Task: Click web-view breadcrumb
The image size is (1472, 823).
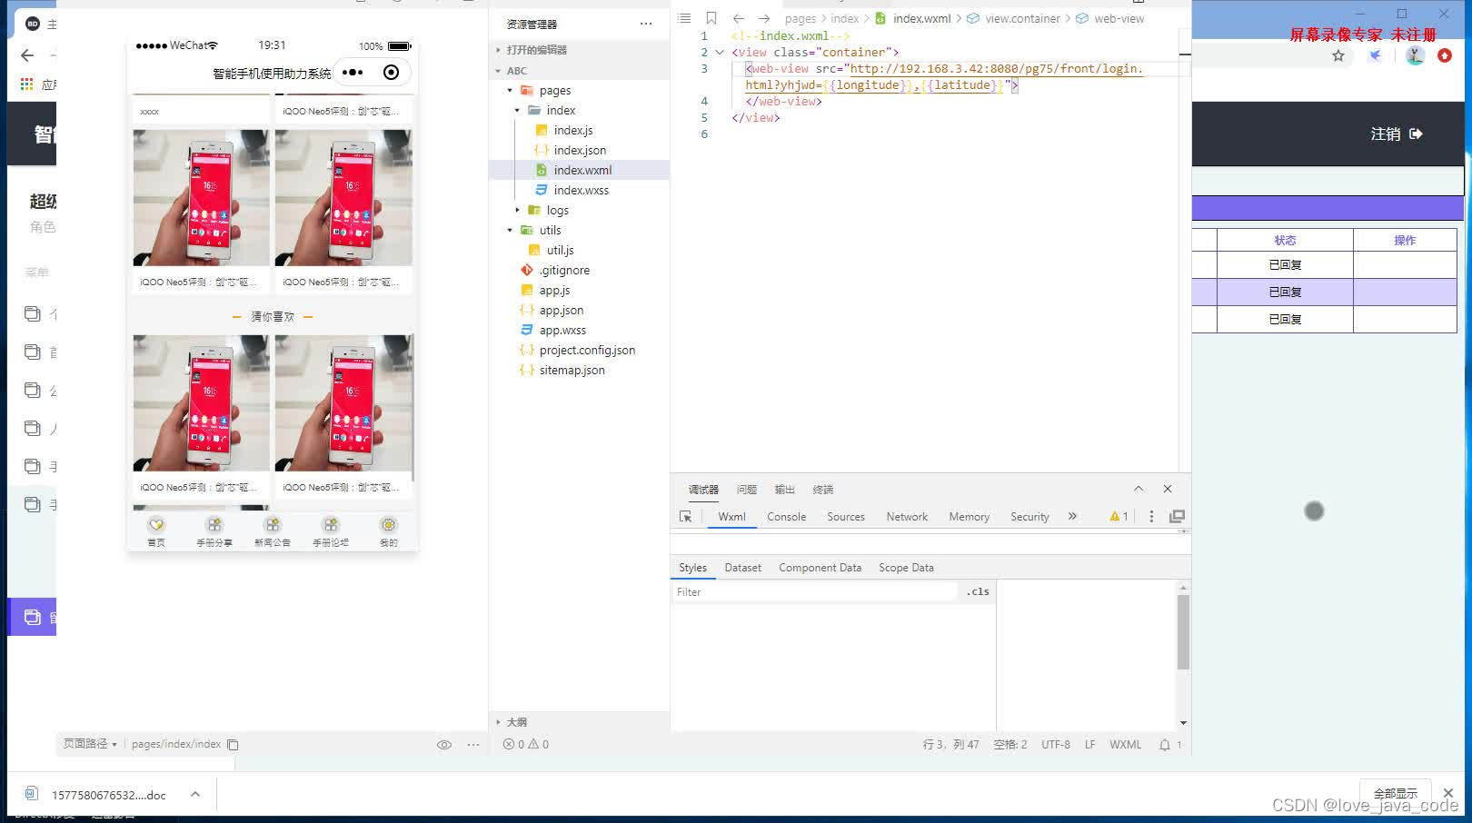Action: (x=1119, y=18)
